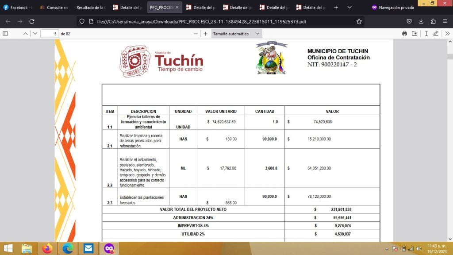
Task: Click the value 78,120,000.00
Action: pyautogui.click(x=319, y=196)
